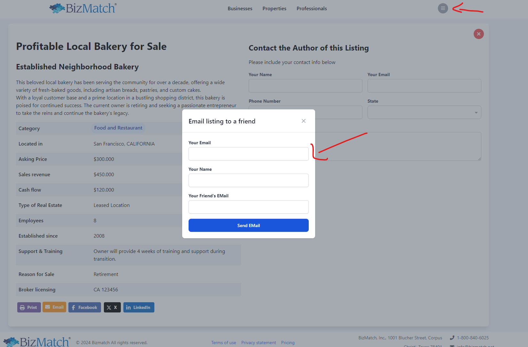The height and width of the screenshot is (347, 528).
Task: Close the listing with red X icon
Action: (478, 34)
